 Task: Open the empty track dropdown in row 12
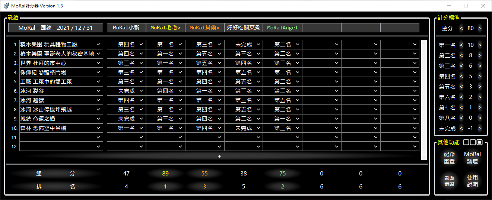pyautogui.click(x=61, y=146)
